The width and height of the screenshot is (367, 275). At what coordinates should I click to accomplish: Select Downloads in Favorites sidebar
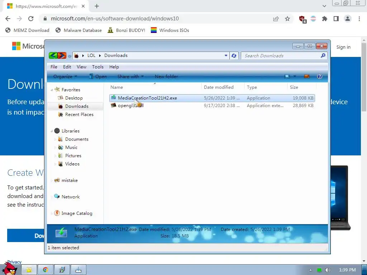77,106
